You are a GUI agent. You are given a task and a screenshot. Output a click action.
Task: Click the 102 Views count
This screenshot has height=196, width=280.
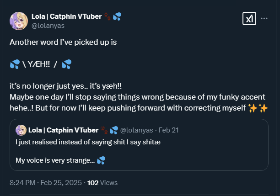coord(102,182)
